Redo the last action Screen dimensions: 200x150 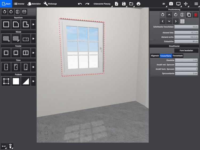(87, 4)
